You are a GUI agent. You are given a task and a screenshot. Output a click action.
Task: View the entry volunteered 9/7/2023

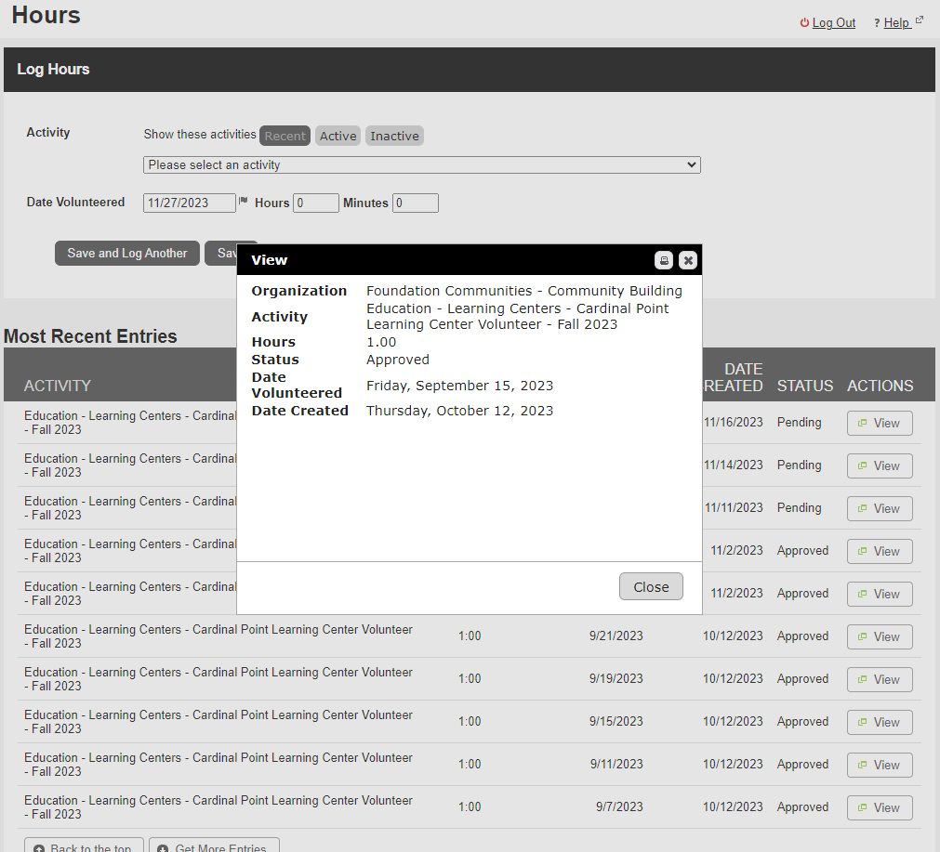[x=880, y=807]
